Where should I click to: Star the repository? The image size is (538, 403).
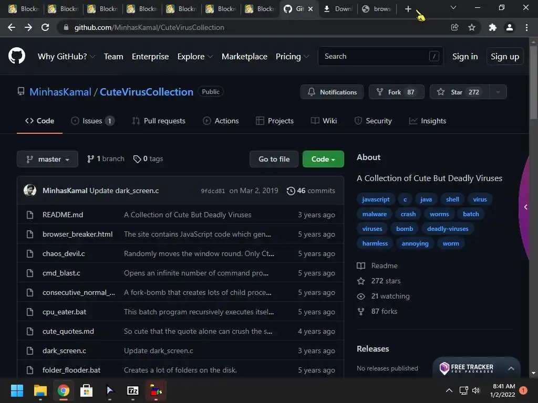tap(459, 92)
